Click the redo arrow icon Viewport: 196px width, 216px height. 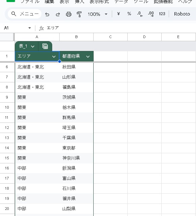click(58, 14)
